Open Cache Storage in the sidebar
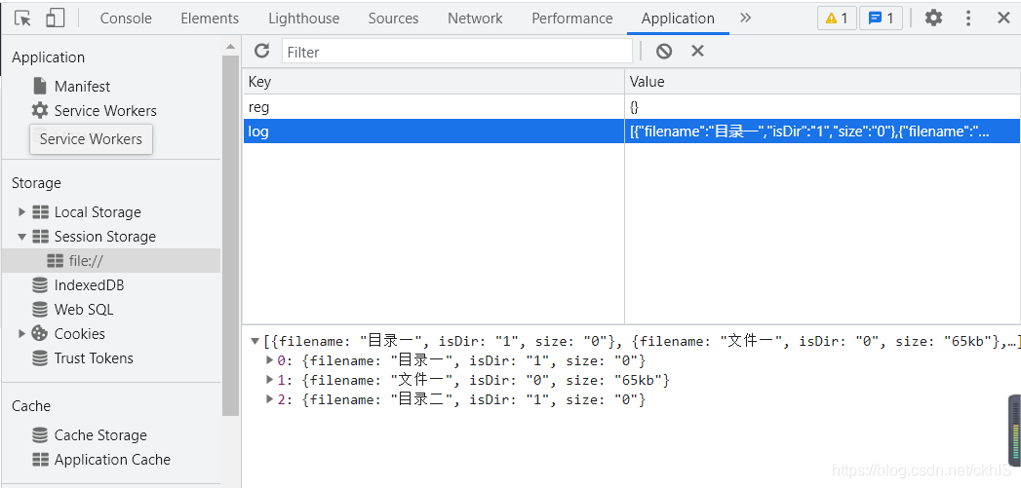 click(x=100, y=434)
